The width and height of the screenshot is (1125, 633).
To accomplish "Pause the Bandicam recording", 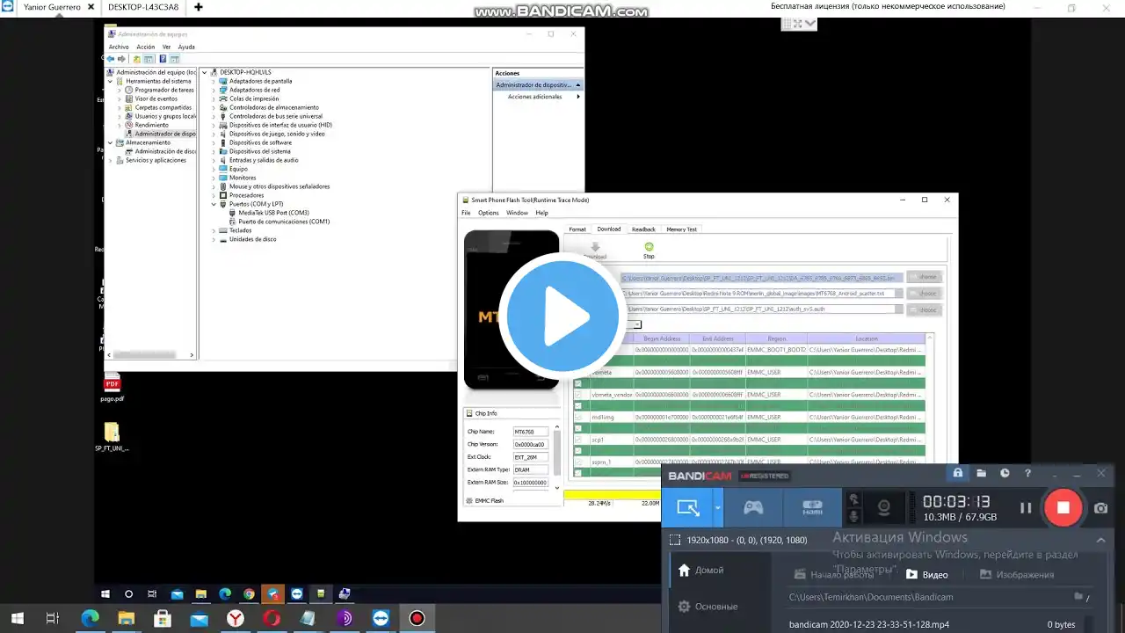I will (x=1025, y=507).
